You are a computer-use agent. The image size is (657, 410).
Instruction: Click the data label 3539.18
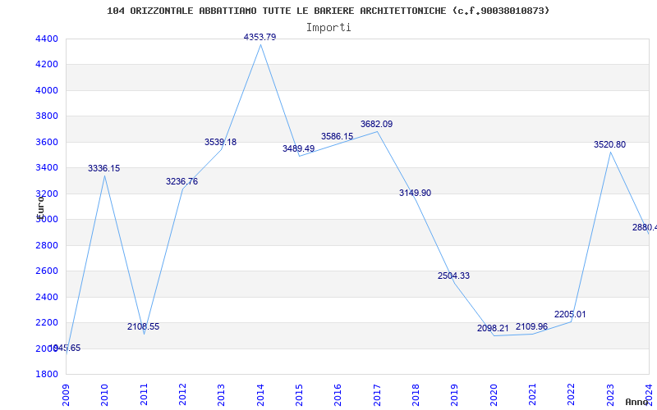pos(220,142)
